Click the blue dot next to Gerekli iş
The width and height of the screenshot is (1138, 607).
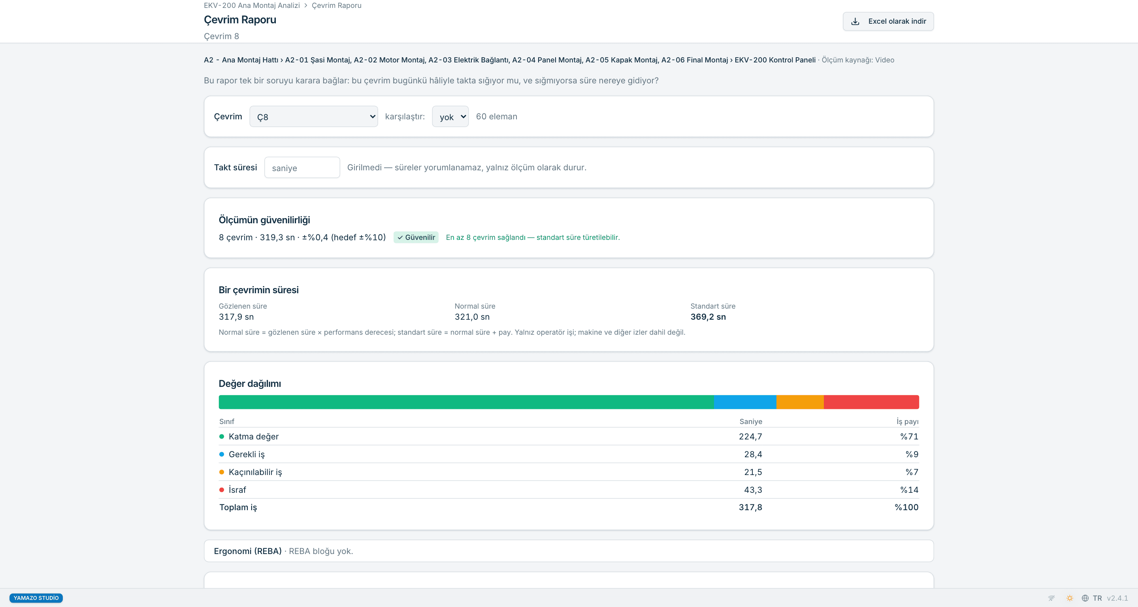point(222,454)
